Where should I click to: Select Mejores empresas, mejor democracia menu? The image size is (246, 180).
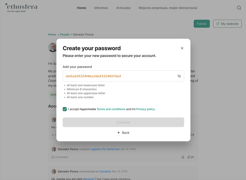click(168, 8)
